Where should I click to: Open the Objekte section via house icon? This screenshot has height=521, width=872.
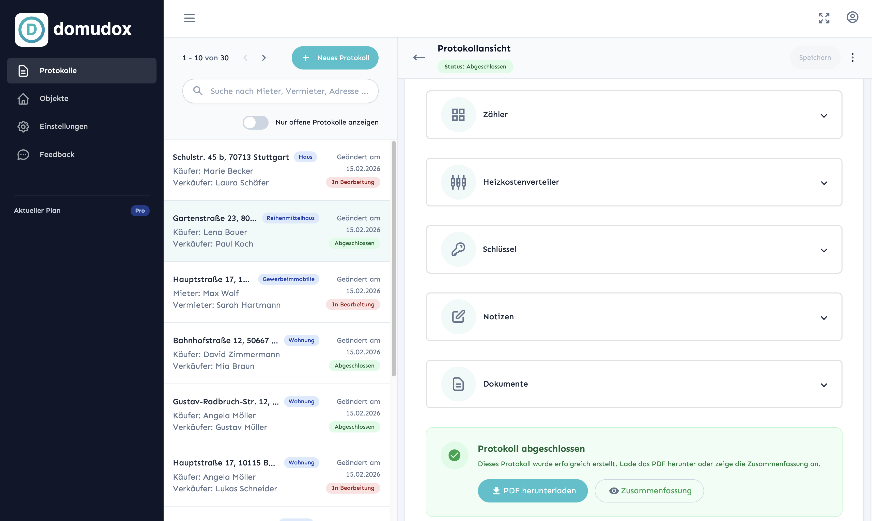coord(23,99)
